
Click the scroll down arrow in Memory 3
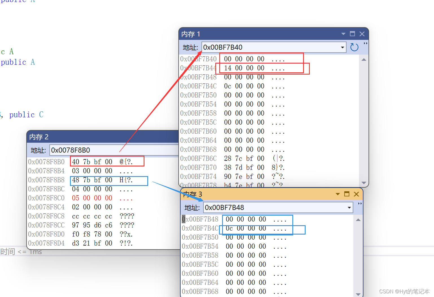coord(358,294)
